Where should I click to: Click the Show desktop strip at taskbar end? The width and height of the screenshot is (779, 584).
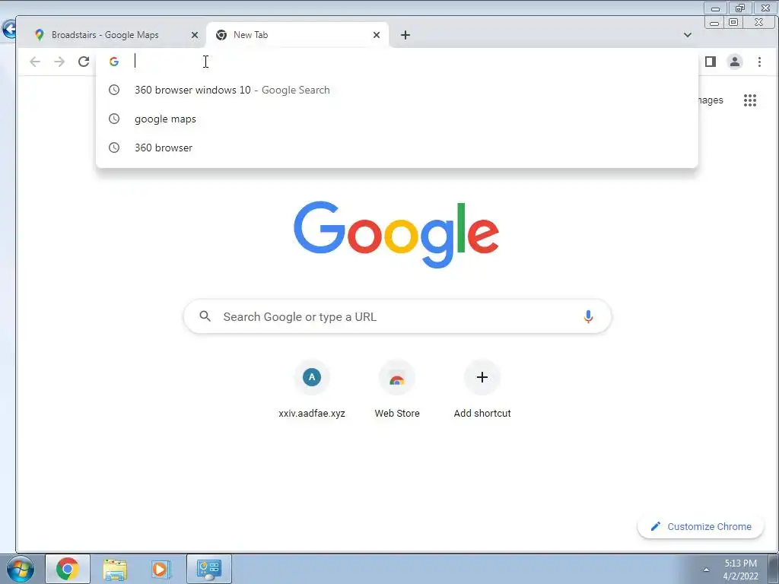[773, 569]
